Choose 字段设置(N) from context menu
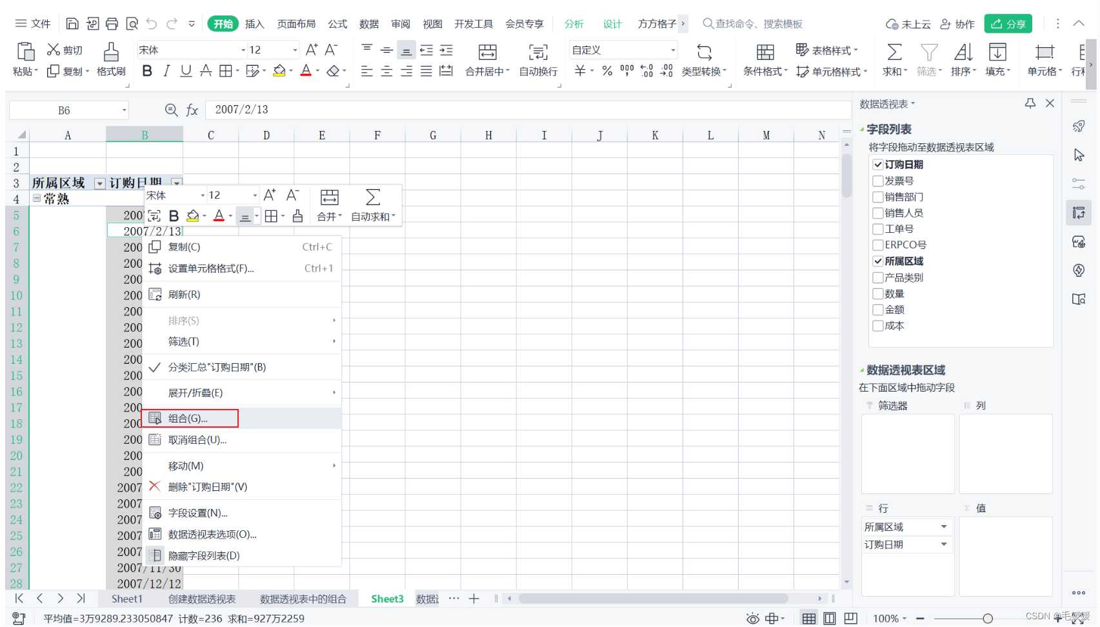The width and height of the screenshot is (1100, 627). tap(242, 513)
